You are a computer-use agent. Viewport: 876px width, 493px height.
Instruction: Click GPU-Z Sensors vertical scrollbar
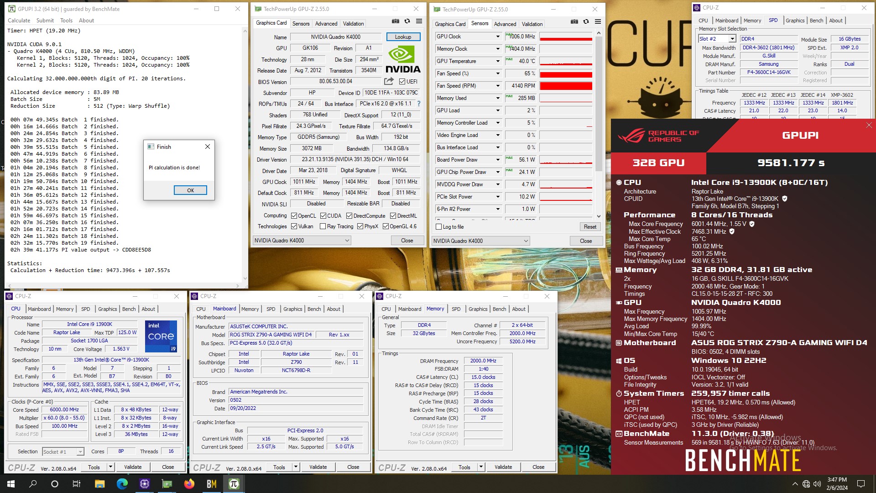coord(599,124)
